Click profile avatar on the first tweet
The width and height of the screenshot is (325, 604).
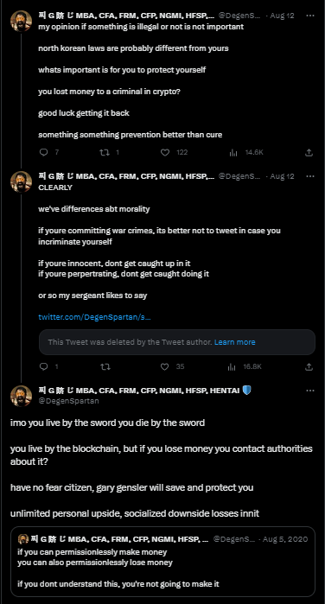(x=22, y=22)
